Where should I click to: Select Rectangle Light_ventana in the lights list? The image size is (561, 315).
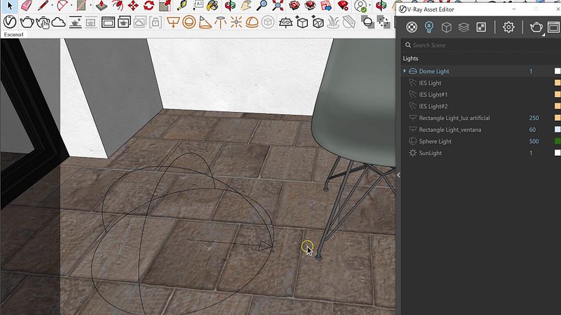click(x=449, y=130)
